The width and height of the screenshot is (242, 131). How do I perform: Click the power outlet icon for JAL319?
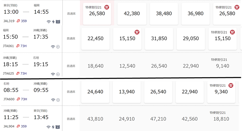(53, 22)
